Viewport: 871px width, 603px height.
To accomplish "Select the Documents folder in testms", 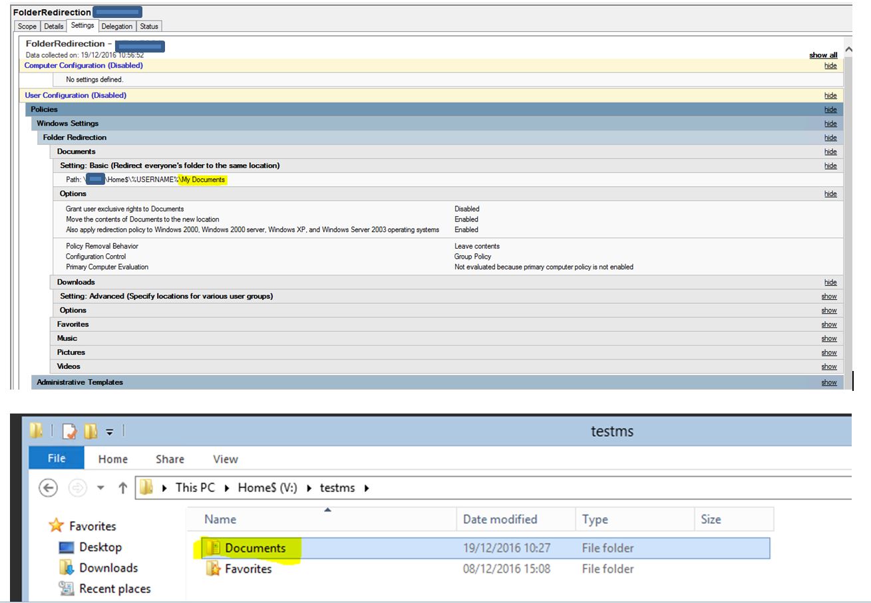I will pos(255,548).
